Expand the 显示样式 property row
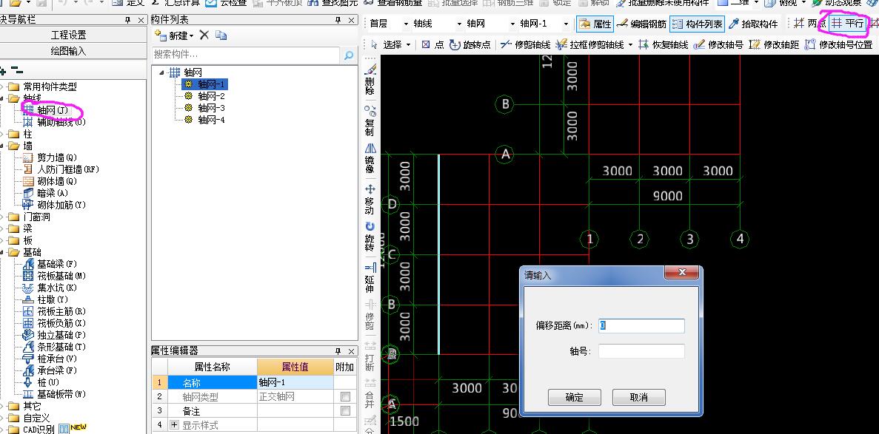The height and width of the screenshot is (434, 879). coord(174,426)
